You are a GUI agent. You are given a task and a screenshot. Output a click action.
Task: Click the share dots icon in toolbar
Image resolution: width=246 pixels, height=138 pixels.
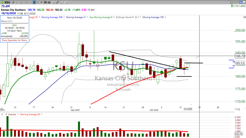[x=66, y=2]
